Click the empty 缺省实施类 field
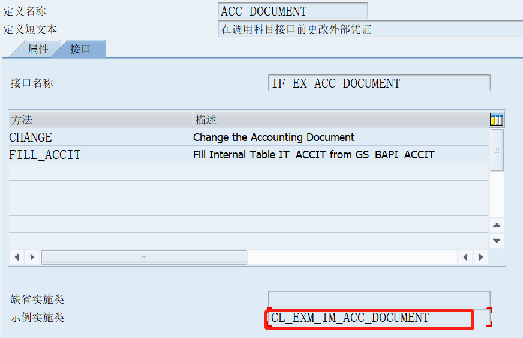The image size is (523, 338). pyautogui.click(x=379, y=298)
